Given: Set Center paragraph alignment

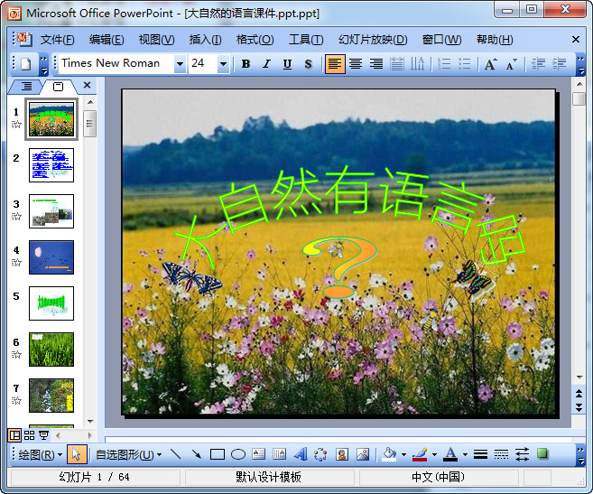Looking at the screenshot, I should click(356, 64).
